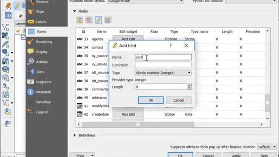This screenshot has width=279, height=157.
Task: Click the Length spinner arrows
Action: click(189, 87)
